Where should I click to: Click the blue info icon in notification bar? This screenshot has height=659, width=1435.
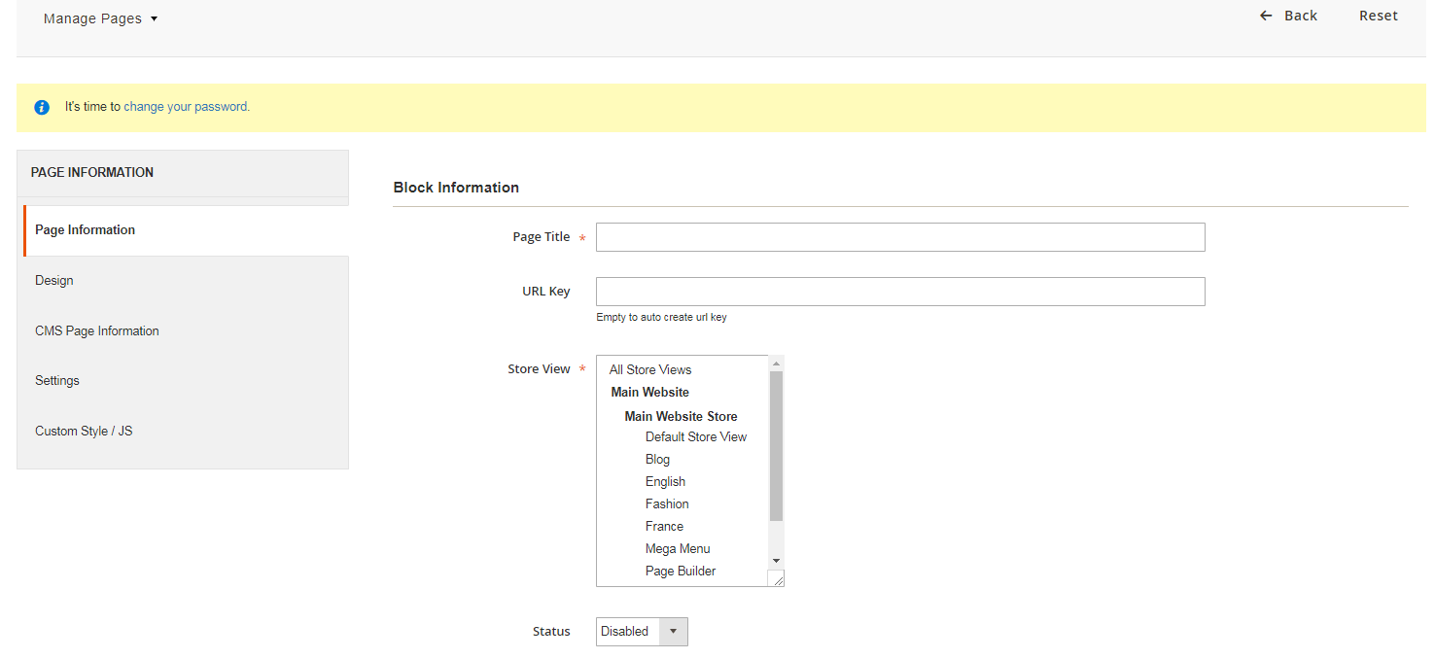tap(42, 108)
